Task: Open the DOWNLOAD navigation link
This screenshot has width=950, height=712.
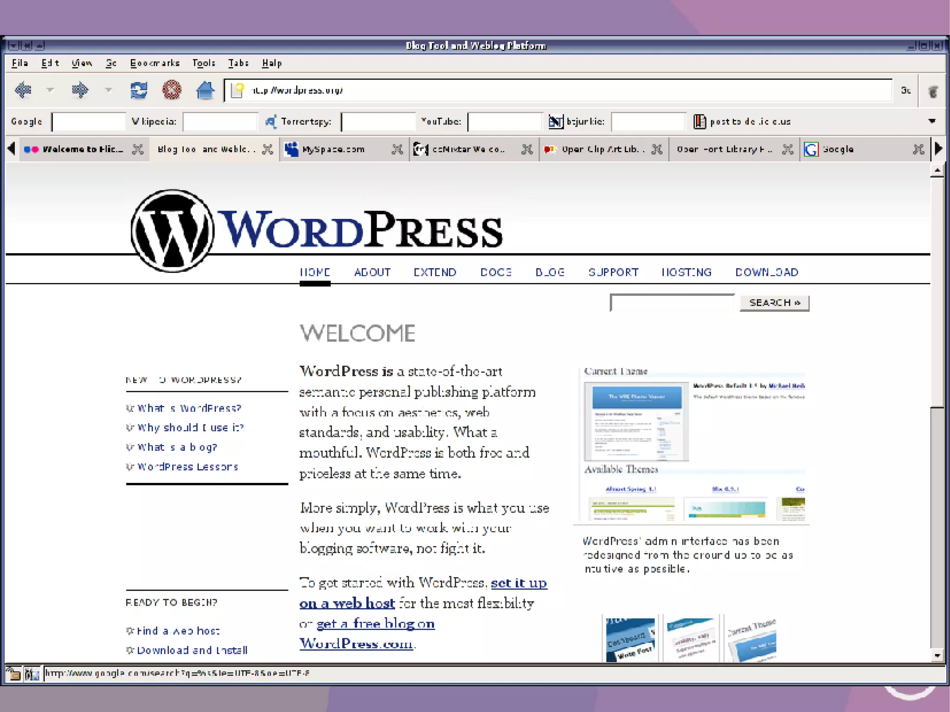Action: point(766,272)
